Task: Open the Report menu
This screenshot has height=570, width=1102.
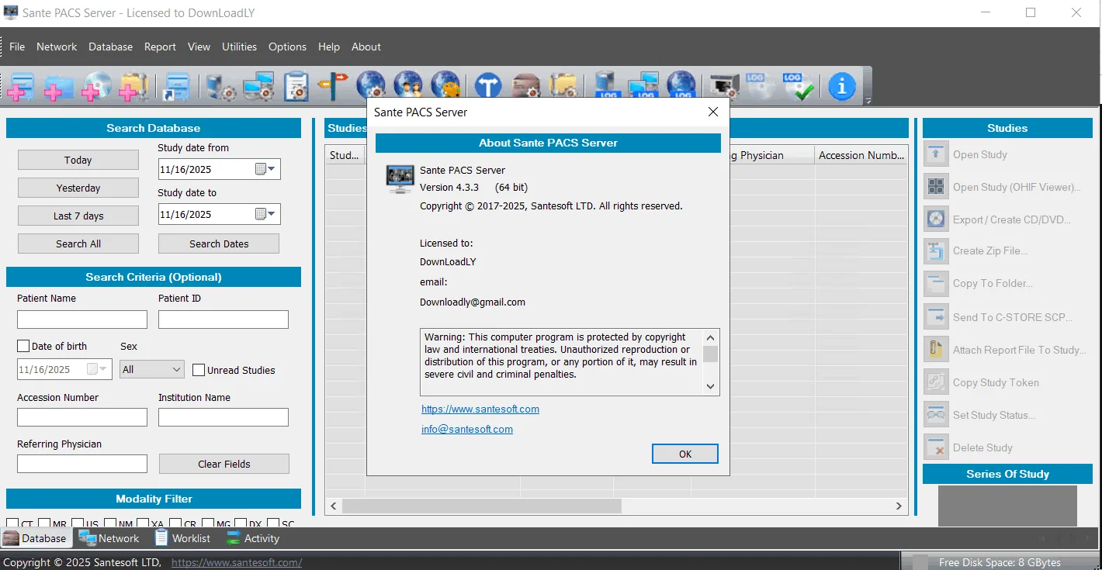Action: [x=160, y=47]
